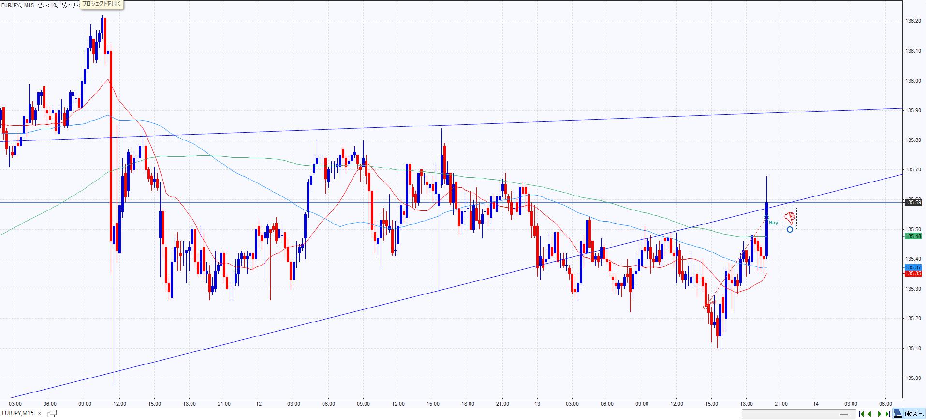Viewport: 926px width, 420px height.
Task: Click the chart icon left of 自動ズーム
Action: [897, 414]
